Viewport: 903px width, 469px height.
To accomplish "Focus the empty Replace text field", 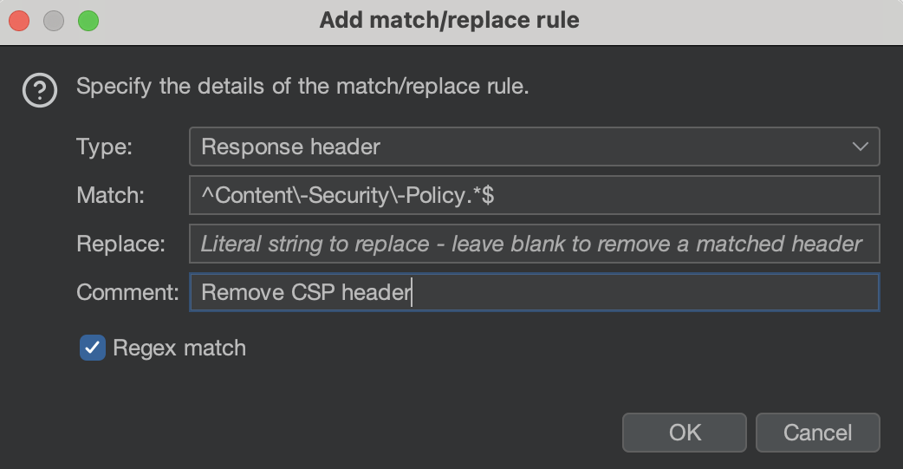I will [x=534, y=244].
